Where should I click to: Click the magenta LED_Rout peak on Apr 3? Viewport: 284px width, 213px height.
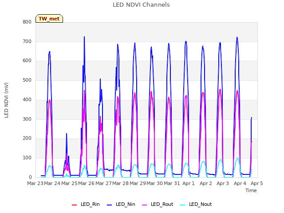coord(220,89)
